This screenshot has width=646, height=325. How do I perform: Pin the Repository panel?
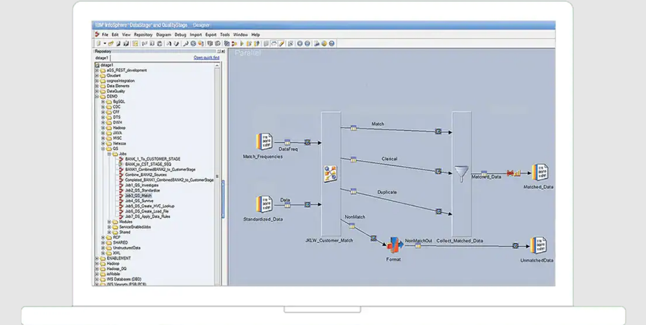pos(219,52)
